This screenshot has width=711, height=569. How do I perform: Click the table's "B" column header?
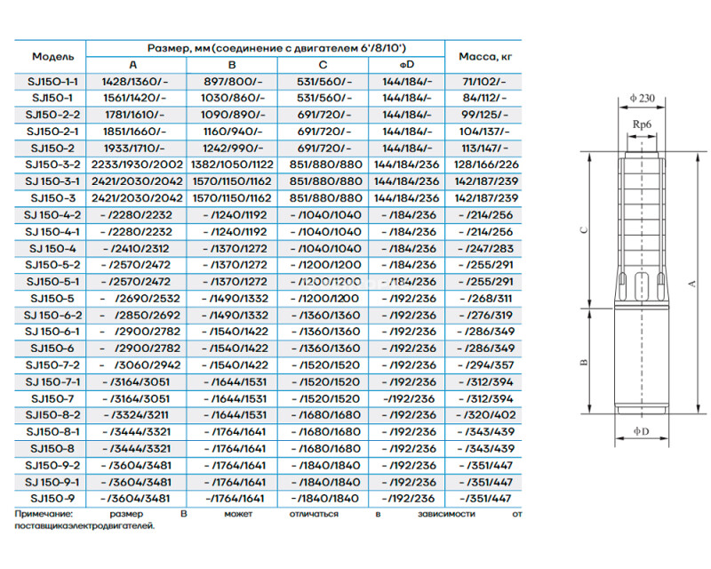click(x=232, y=65)
